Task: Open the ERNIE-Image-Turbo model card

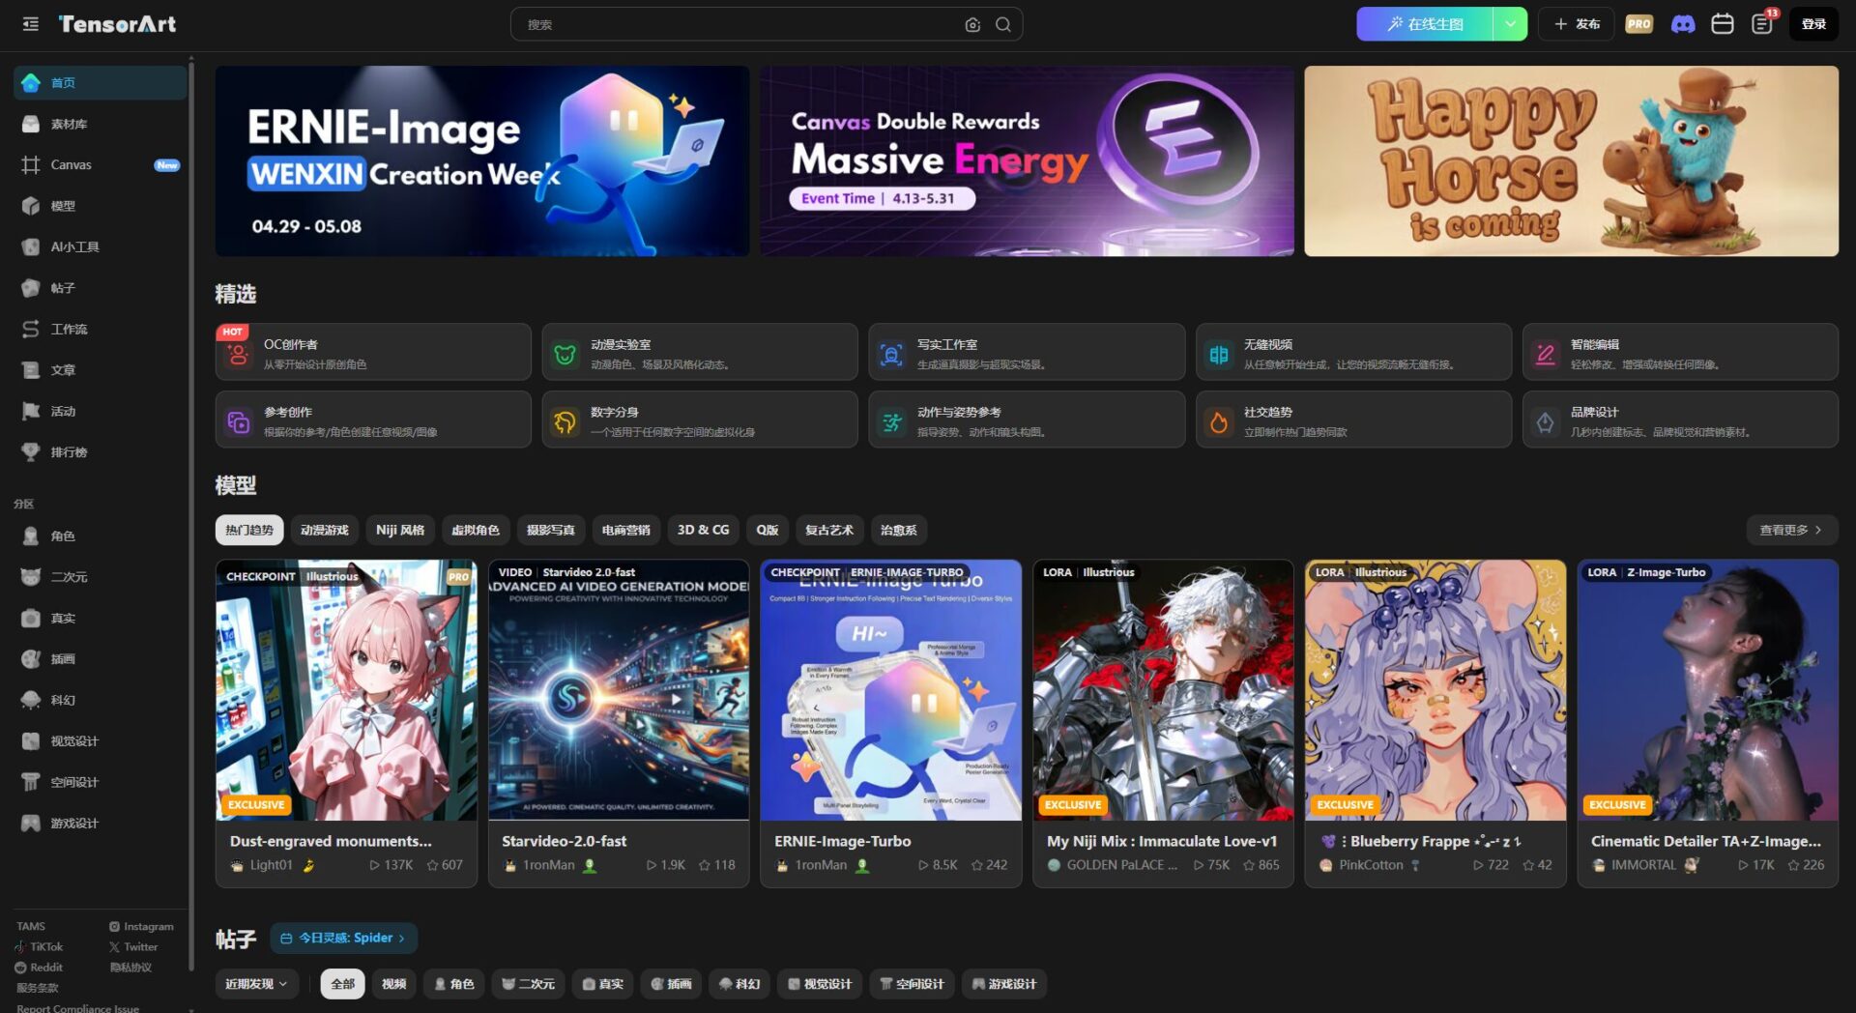Action: (x=891, y=723)
